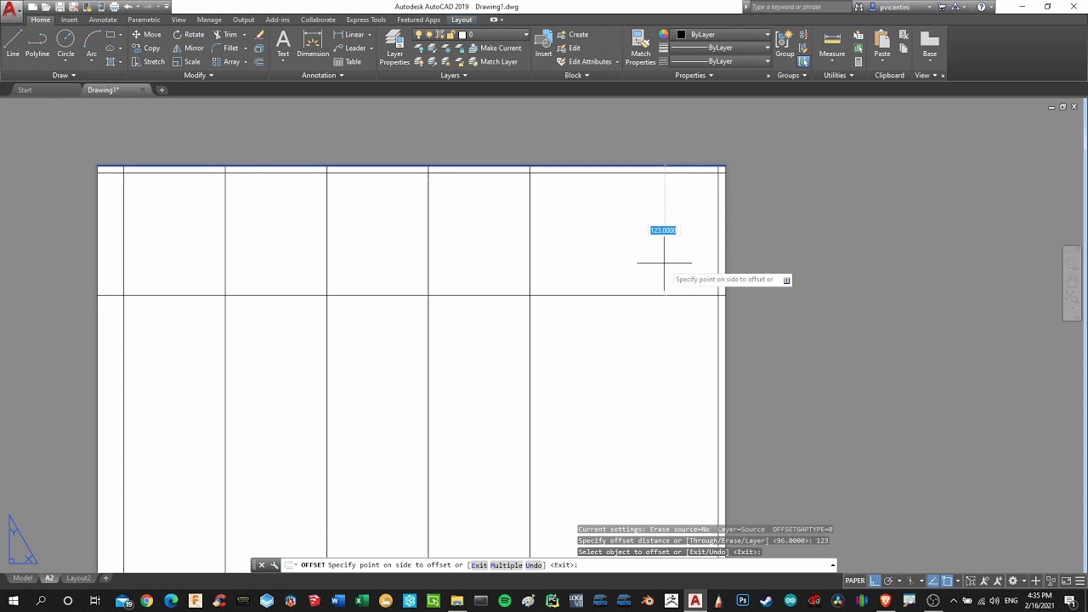Expand the Draw panel
The width and height of the screenshot is (1088, 612).
(x=64, y=75)
